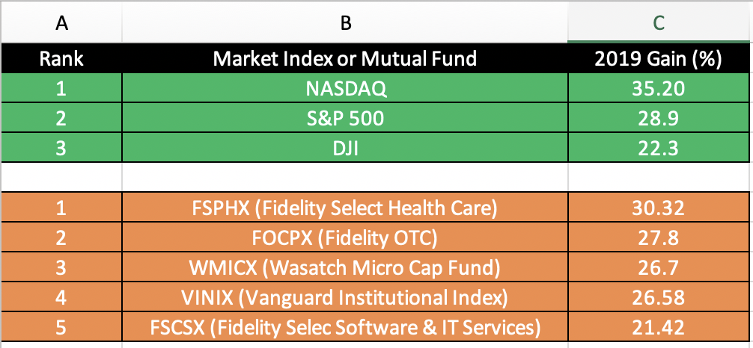
Task: Select the 28.9 gain value cell
Action: pyautogui.click(x=659, y=118)
